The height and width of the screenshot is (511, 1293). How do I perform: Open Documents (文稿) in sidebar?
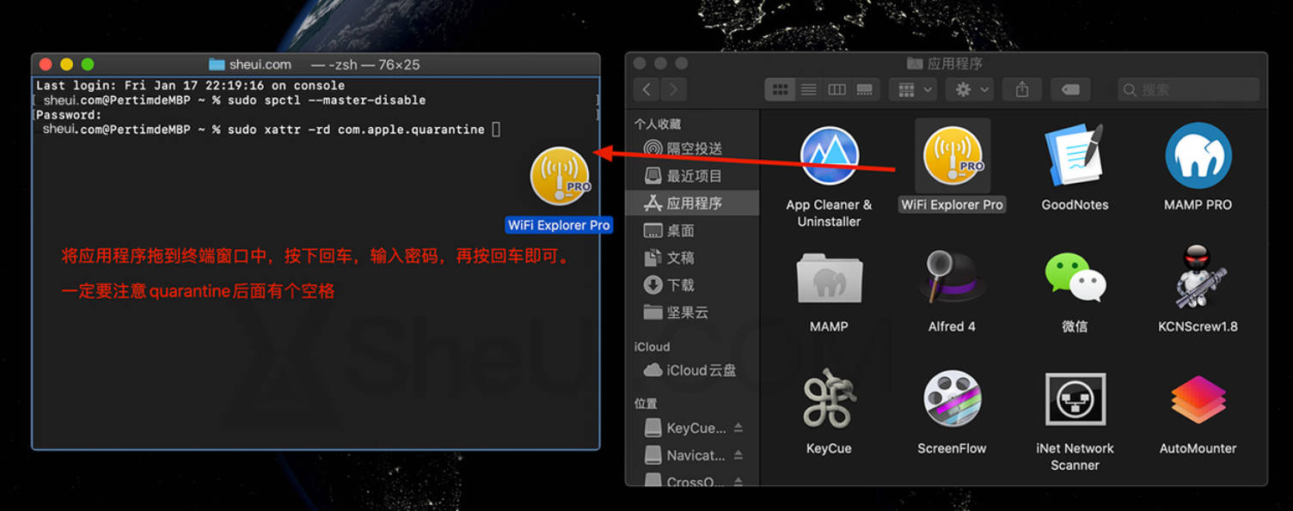pos(695,258)
